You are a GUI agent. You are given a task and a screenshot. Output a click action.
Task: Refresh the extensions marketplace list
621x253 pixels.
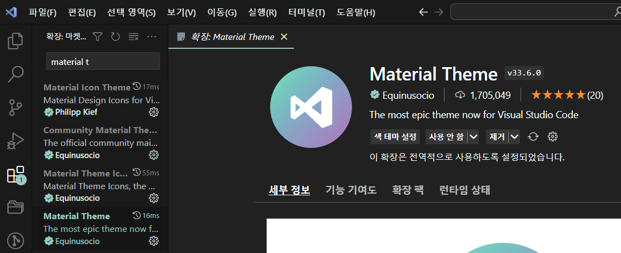[x=115, y=37]
